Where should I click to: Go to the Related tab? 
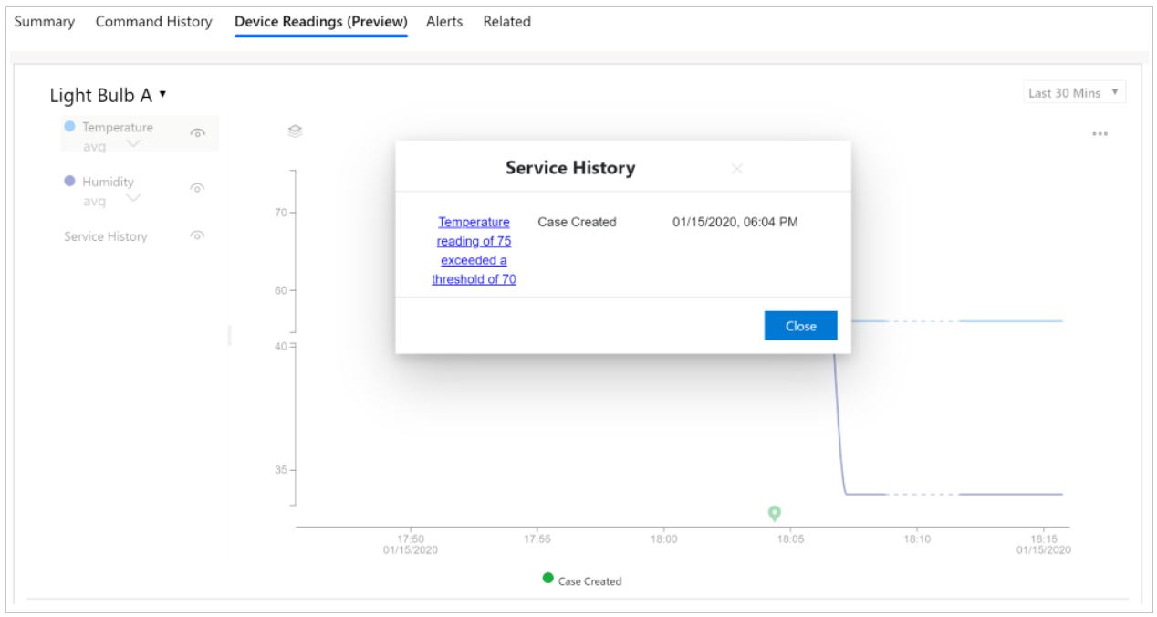click(506, 21)
